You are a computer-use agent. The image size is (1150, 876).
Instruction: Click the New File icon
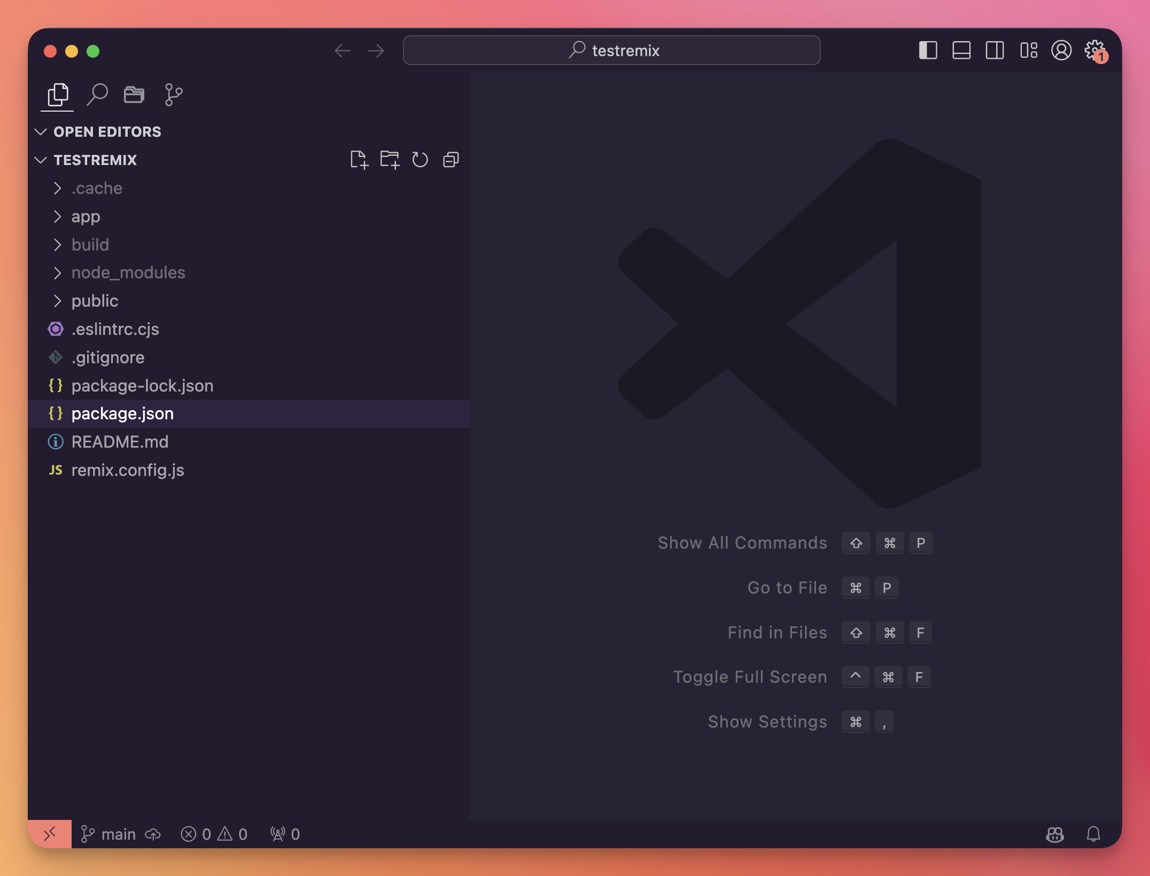tap(359, 160)
